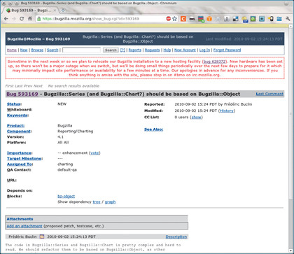Screen dimensions: 294x254
Task: Click the black sunglasses extension icon
Action: 192,19
